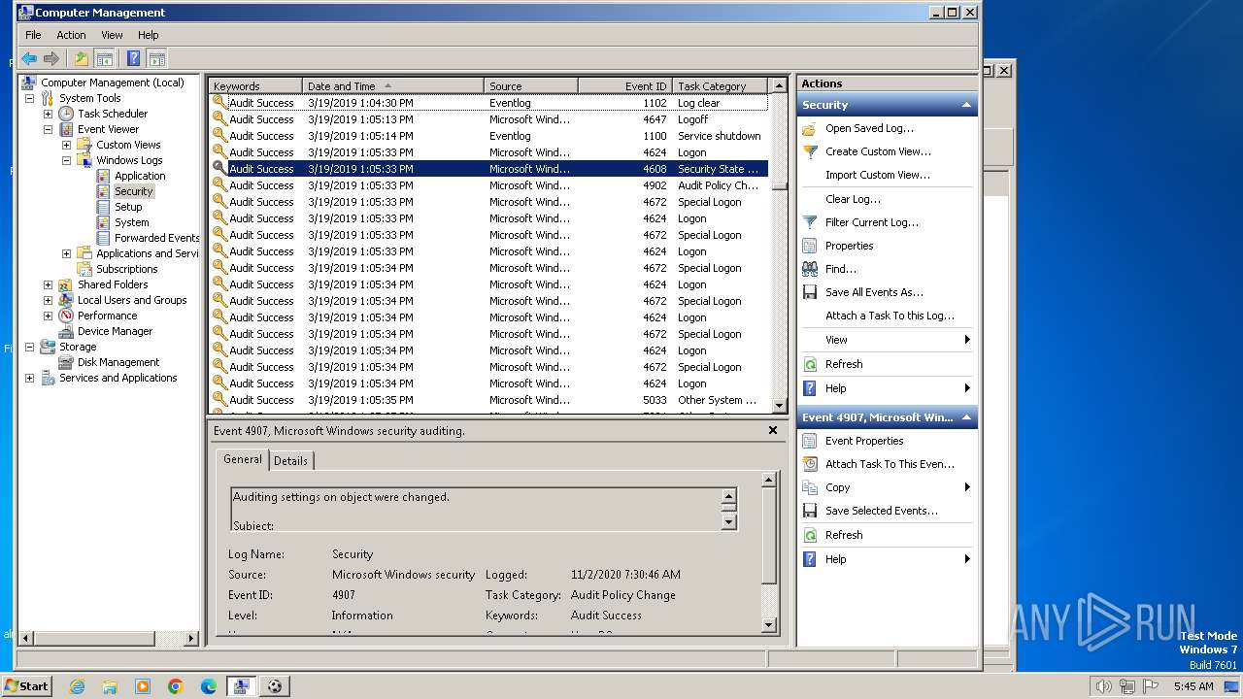Select the 5033 Other System event row
The height and width of the screenshot is (699, 1243).
point(489,400)
